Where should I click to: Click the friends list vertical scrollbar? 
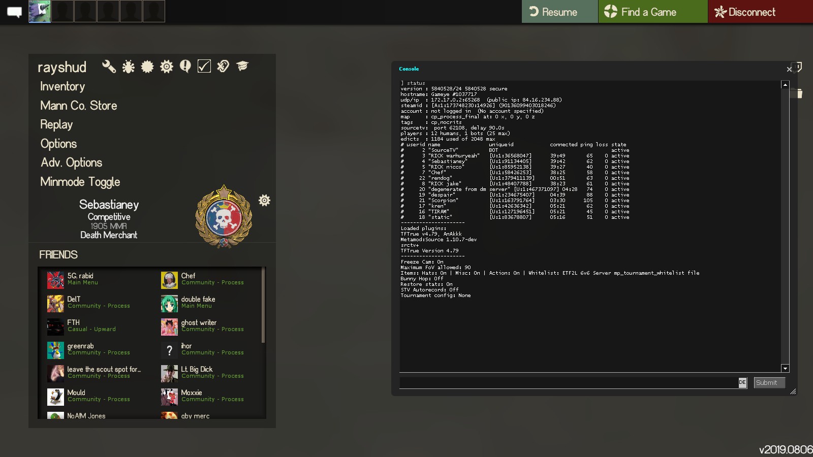click(x=263, y=305)
